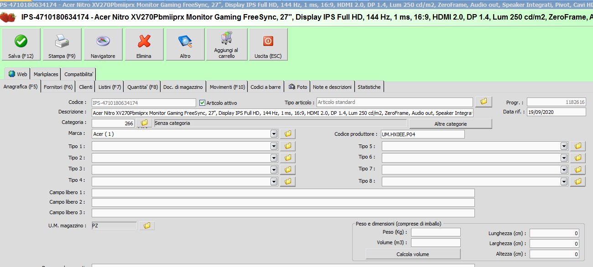Open folder icon for Tipo 1
This screenshot has height=267, width=593.
click(288, 146)
